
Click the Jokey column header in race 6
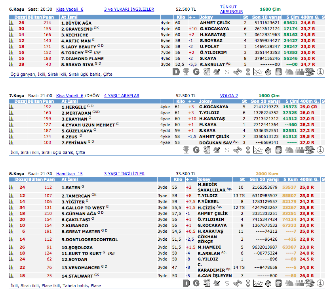207,17
